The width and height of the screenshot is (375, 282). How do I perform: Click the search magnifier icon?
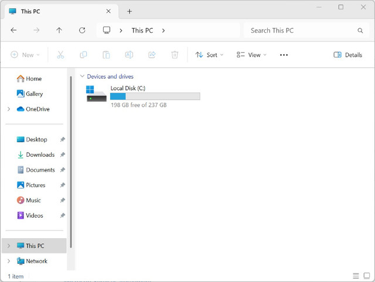point(360,30)
